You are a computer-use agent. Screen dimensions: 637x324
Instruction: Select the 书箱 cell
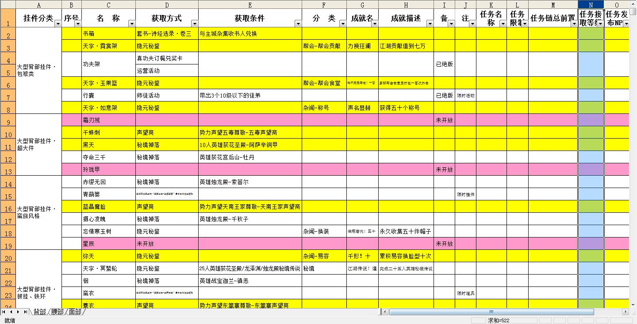[108, 34]
